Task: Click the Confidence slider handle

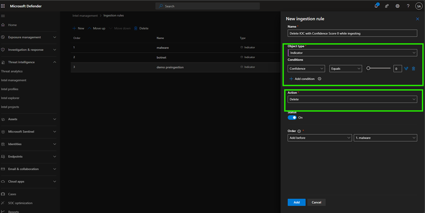Action: tap(368, 68)
